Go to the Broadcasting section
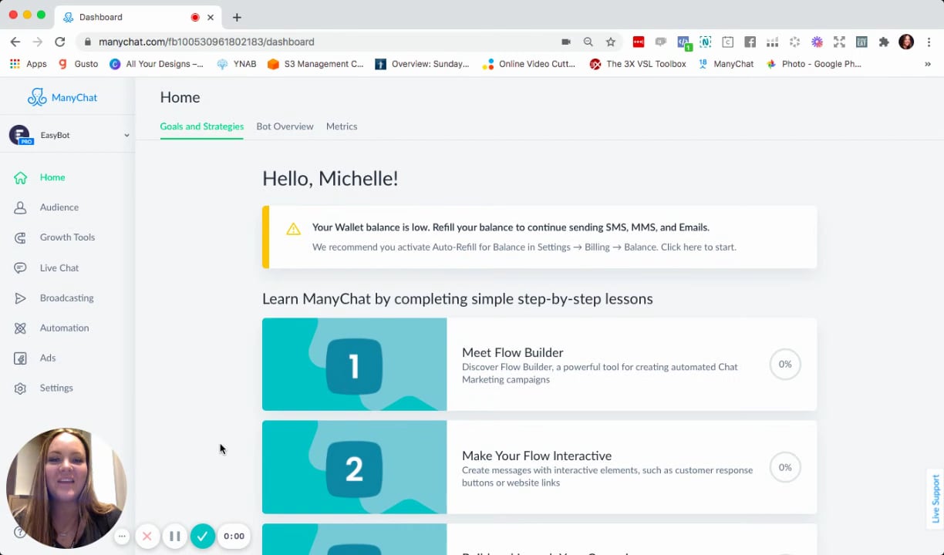Image resolution: width=944 pixels, height=555 pixels. click(67, 298)
